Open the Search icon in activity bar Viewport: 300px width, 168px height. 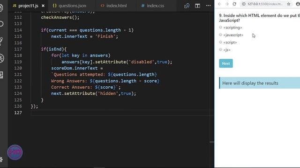(1, 24)
